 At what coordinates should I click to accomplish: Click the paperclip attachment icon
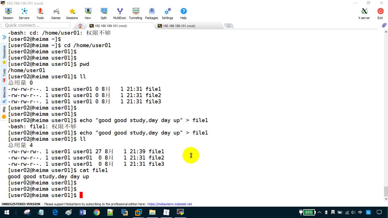[x=384, y=25]
